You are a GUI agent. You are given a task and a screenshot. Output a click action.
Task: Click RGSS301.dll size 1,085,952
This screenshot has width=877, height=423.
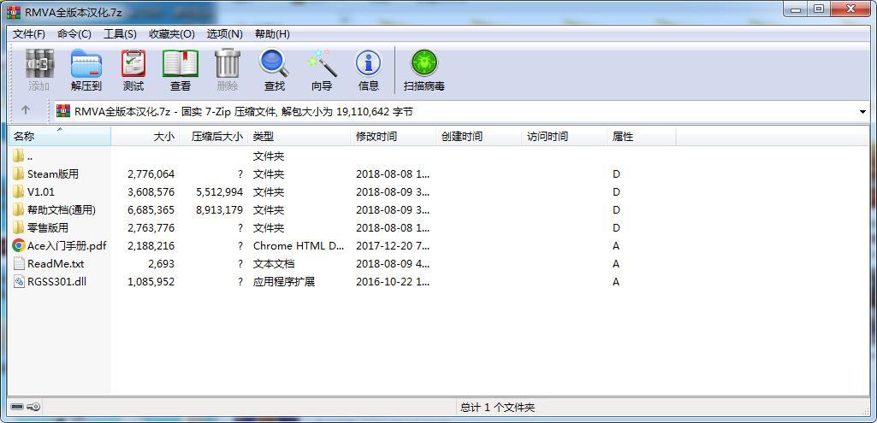point(151,281)
